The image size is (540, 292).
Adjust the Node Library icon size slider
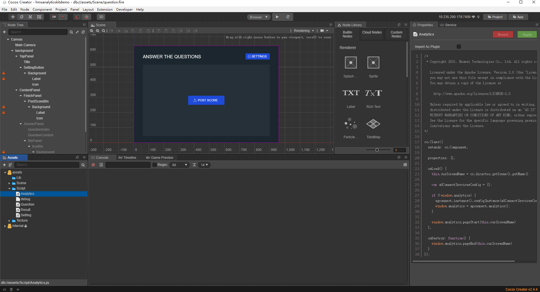click(377, 150)
